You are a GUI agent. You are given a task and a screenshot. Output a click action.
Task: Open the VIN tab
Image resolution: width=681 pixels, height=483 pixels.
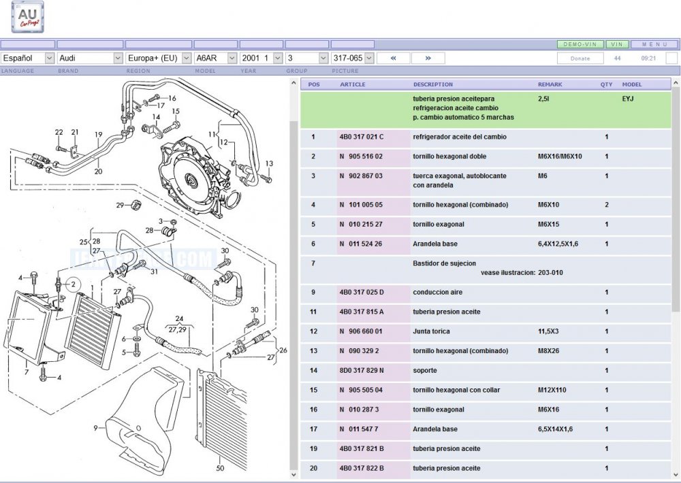pyautogui.click(x=617, y=44)
